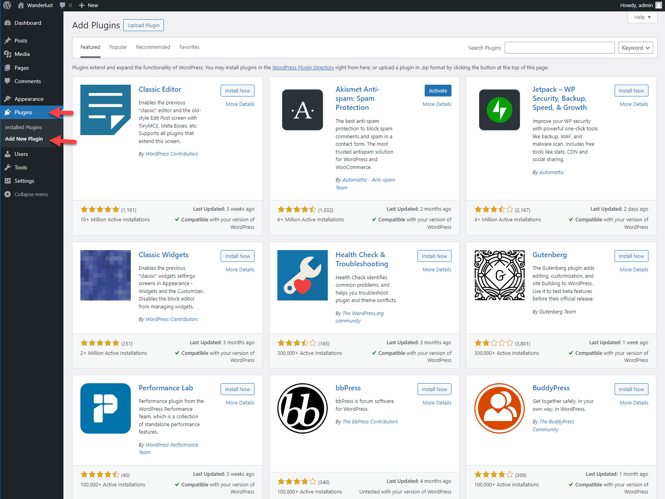Open the WordPress Plugin Directory link

pyautogui.click(x=303, y=68)
